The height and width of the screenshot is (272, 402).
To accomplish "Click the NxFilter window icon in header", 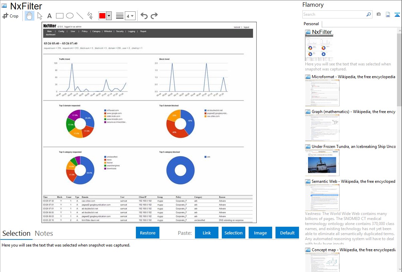I will 4,6.
